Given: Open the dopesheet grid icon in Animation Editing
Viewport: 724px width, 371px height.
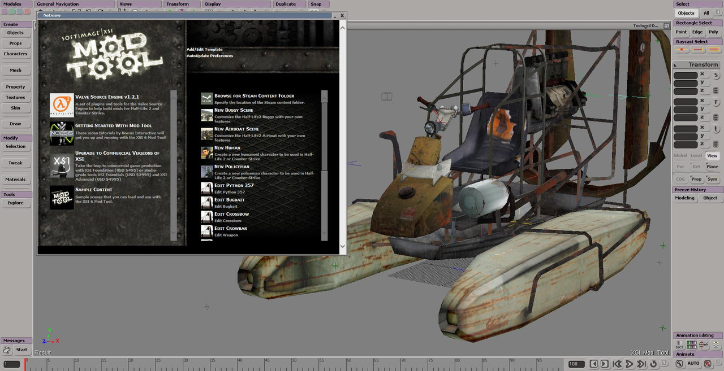Looking at the screenshot, I should click(692, 344).
